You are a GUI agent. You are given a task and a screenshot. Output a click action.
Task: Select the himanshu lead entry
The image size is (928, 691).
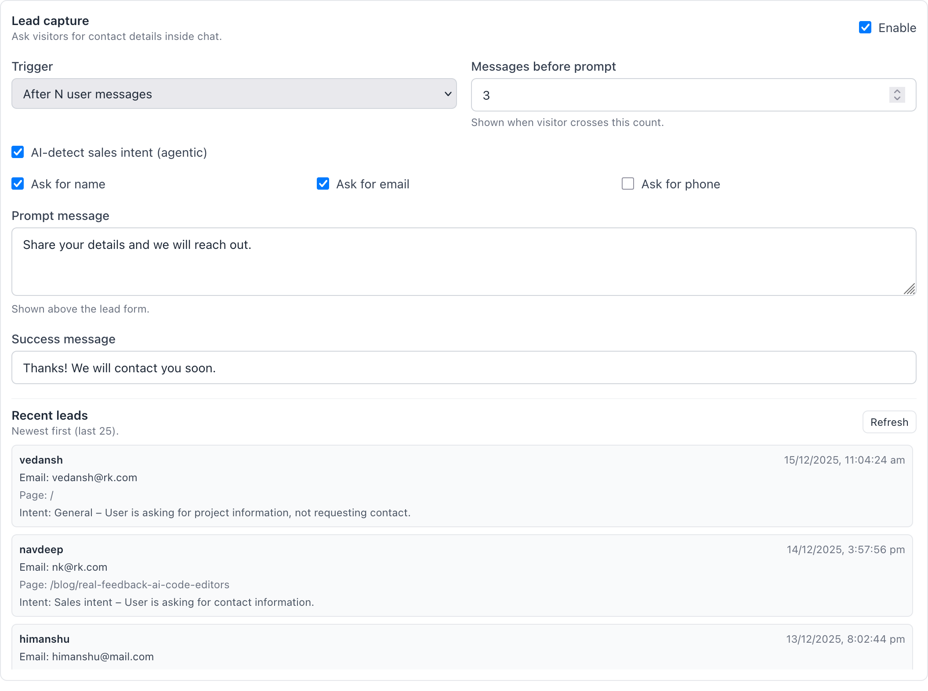[x=461, y=647]
